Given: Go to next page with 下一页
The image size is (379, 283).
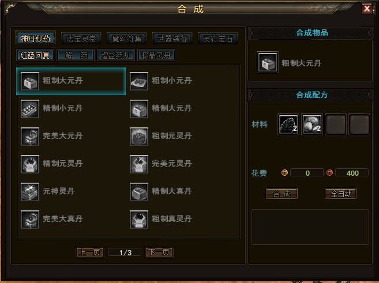Looking at the screenshot, I should [159, 252].
